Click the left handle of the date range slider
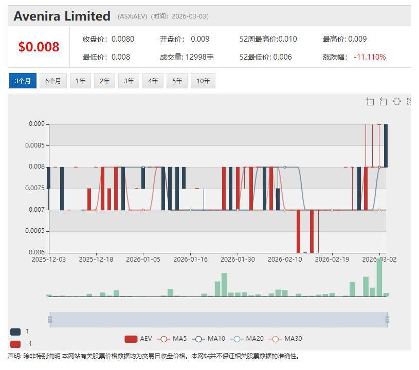This screenshot has width=419, height=370. click(50, 320)
